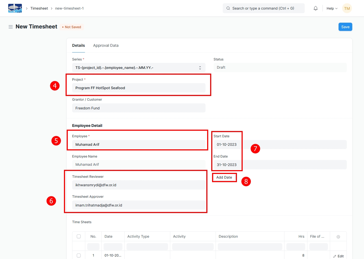Toggle the sidebar hamburger menu
Image resolution: width=364 pixels, height=259 pixels.
tap(11, 27)
